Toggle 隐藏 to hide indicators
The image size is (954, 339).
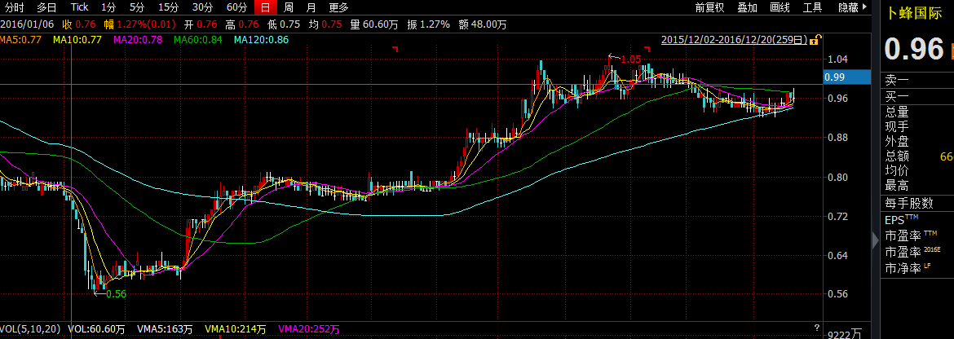[847, 7]
